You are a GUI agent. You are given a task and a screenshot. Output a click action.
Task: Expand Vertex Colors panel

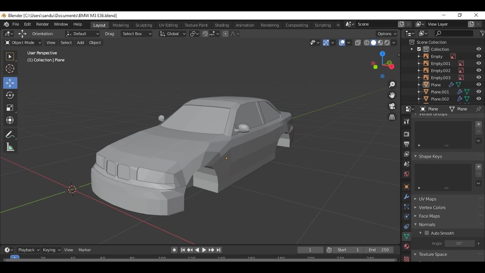click(432, 207)
